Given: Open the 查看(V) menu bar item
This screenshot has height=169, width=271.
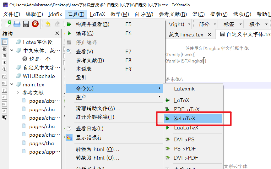Looking at the screenshot, I should pyautogui.click(x=219, y=14).
